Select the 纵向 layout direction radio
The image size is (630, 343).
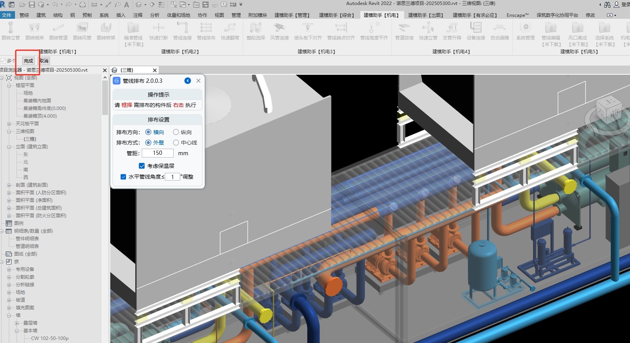(176, 132)
